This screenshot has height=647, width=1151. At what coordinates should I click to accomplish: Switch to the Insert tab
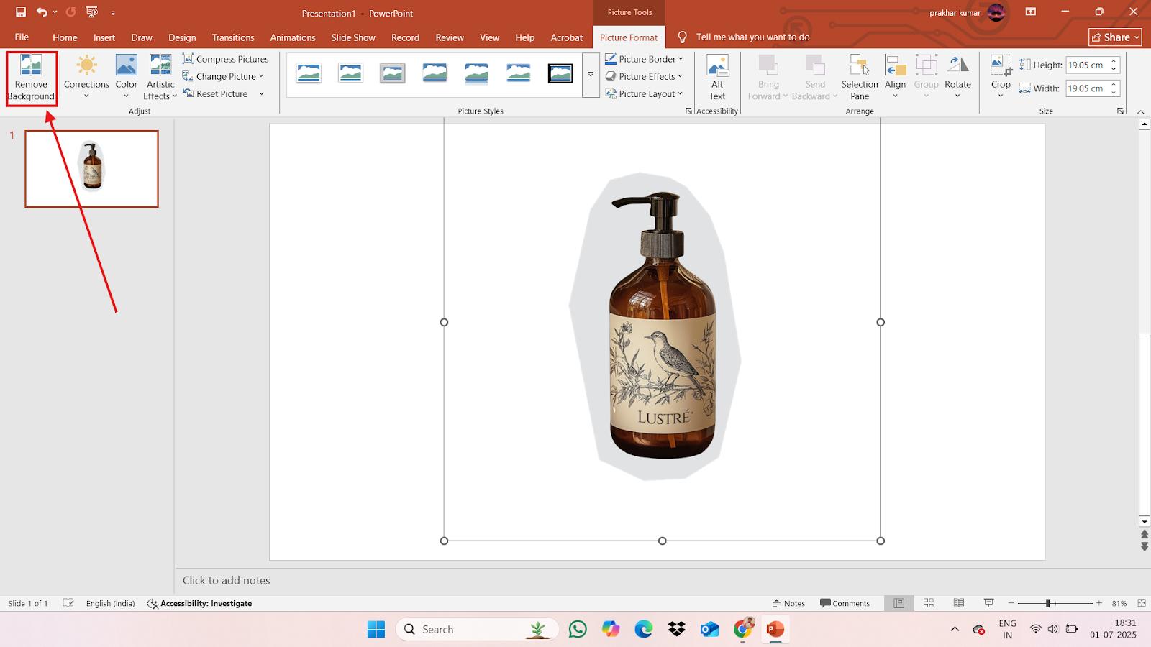click(104, 37)
